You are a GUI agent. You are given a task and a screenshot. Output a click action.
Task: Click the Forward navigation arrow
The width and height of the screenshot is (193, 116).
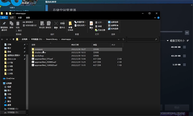pyautogui.click(x=7, y=39)
